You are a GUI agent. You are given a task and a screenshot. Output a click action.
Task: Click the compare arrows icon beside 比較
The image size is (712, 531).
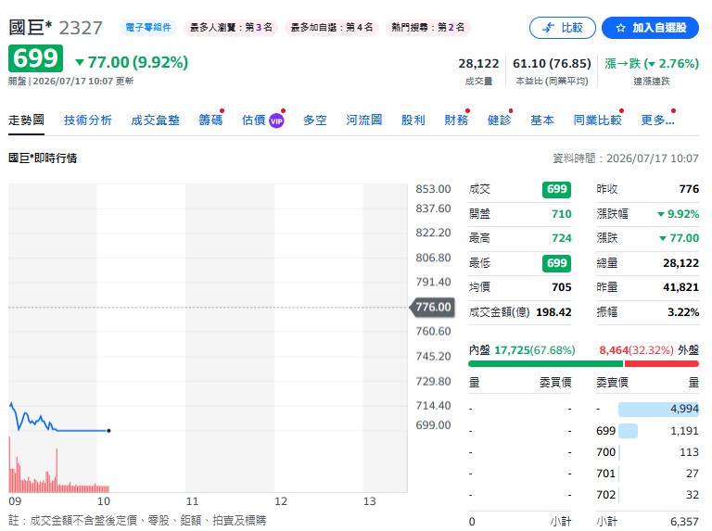549,28
